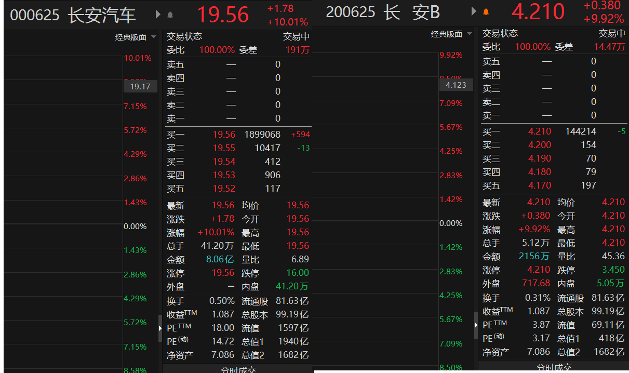Click the 长安汽车 stock name

102,15
